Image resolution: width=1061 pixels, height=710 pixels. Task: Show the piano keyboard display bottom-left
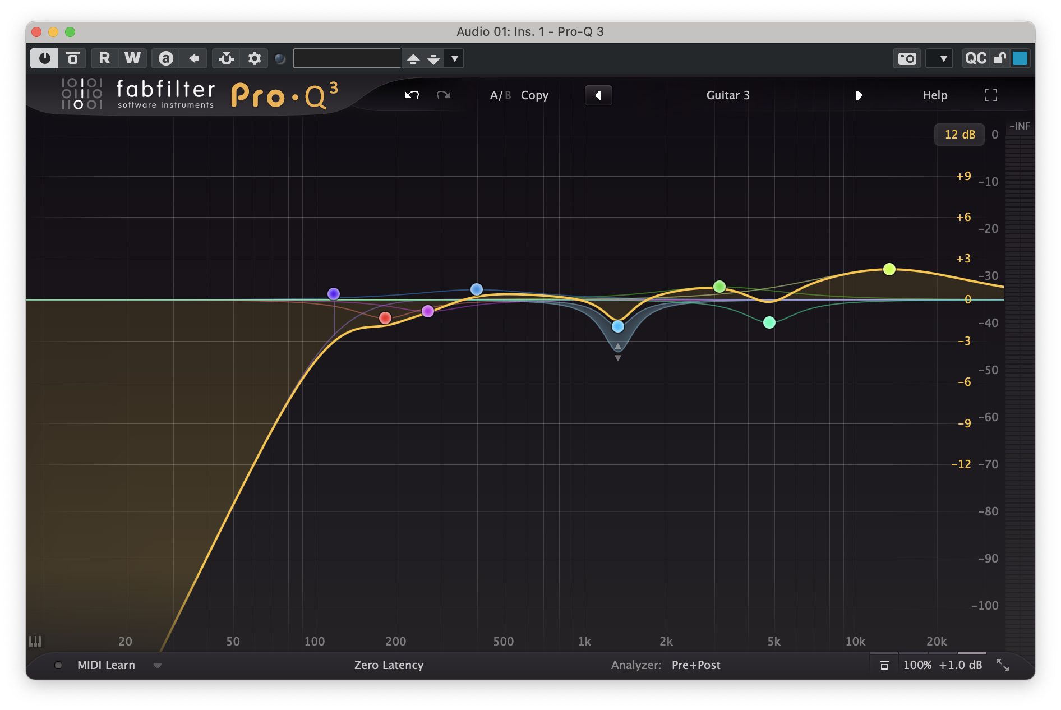35,642
